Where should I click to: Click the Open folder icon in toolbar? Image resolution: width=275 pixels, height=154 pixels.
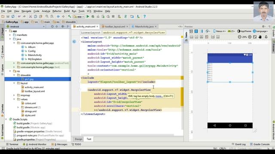(x=3, y=16)
